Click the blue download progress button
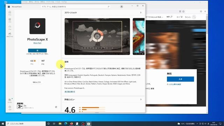The image size is (224, 126). [37, 50]
